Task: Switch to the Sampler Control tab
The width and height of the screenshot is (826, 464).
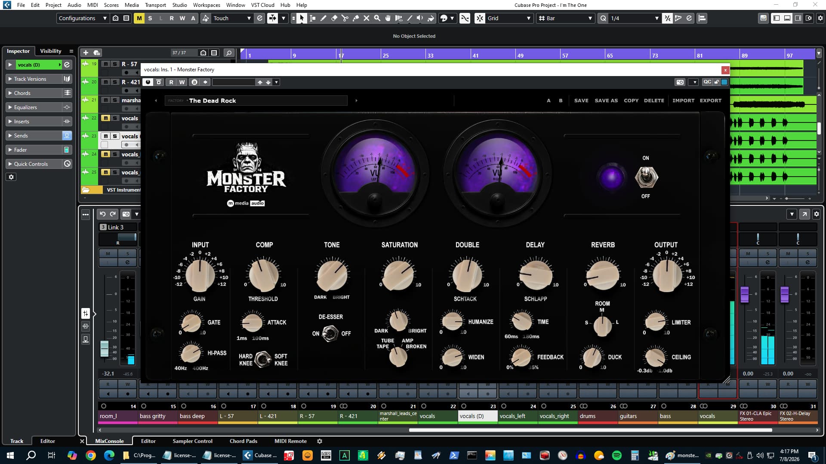Action: (x=192, y=441)
